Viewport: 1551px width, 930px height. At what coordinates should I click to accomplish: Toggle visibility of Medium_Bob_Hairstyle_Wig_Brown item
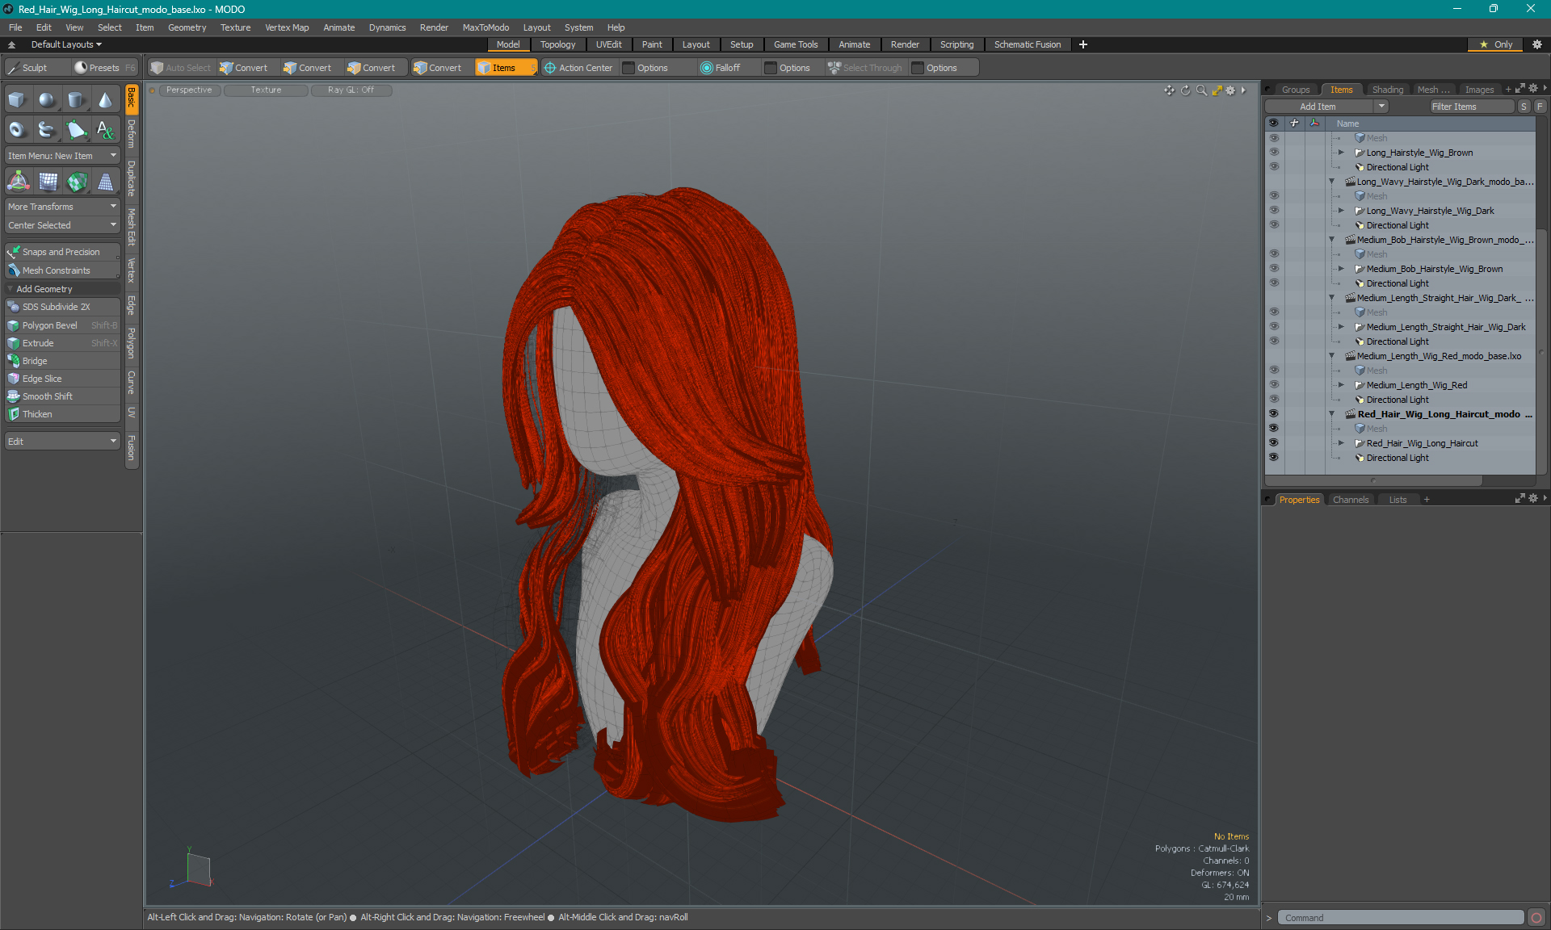click(1274, 269)
